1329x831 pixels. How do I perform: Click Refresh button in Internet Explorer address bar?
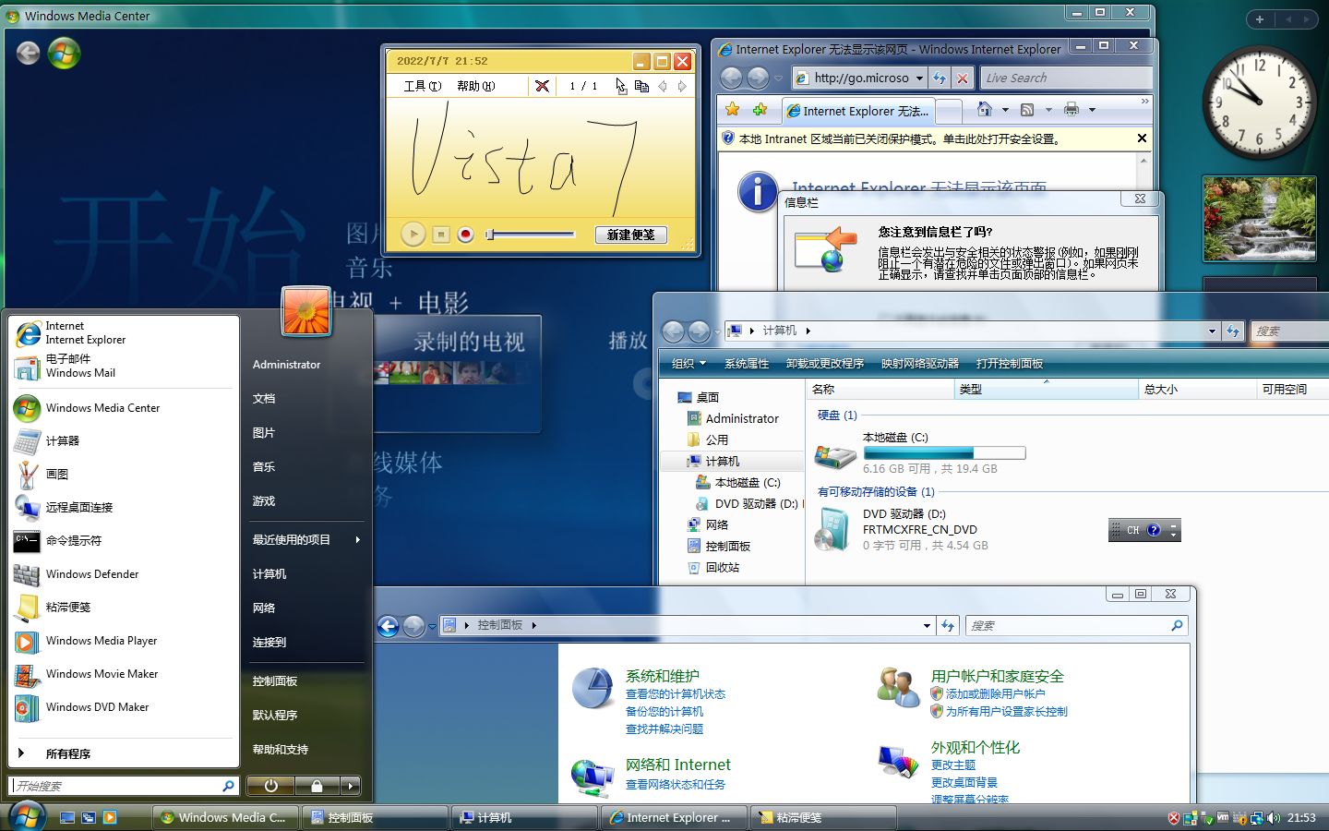(940, 78)
